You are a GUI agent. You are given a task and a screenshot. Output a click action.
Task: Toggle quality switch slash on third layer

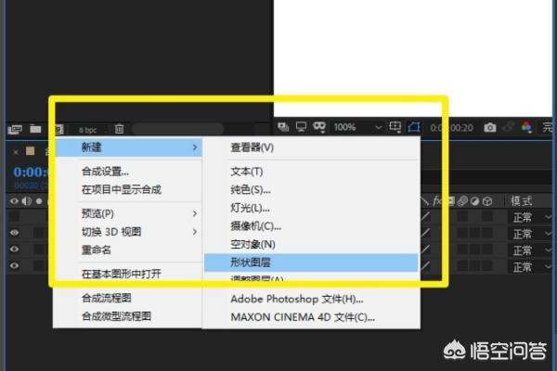[x=425, y=249]
